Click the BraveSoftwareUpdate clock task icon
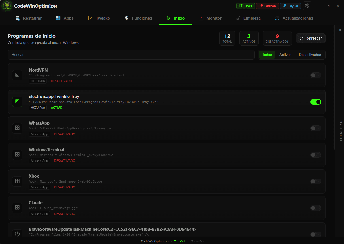Viewport: 344px width, 244px height. point(17,234)
